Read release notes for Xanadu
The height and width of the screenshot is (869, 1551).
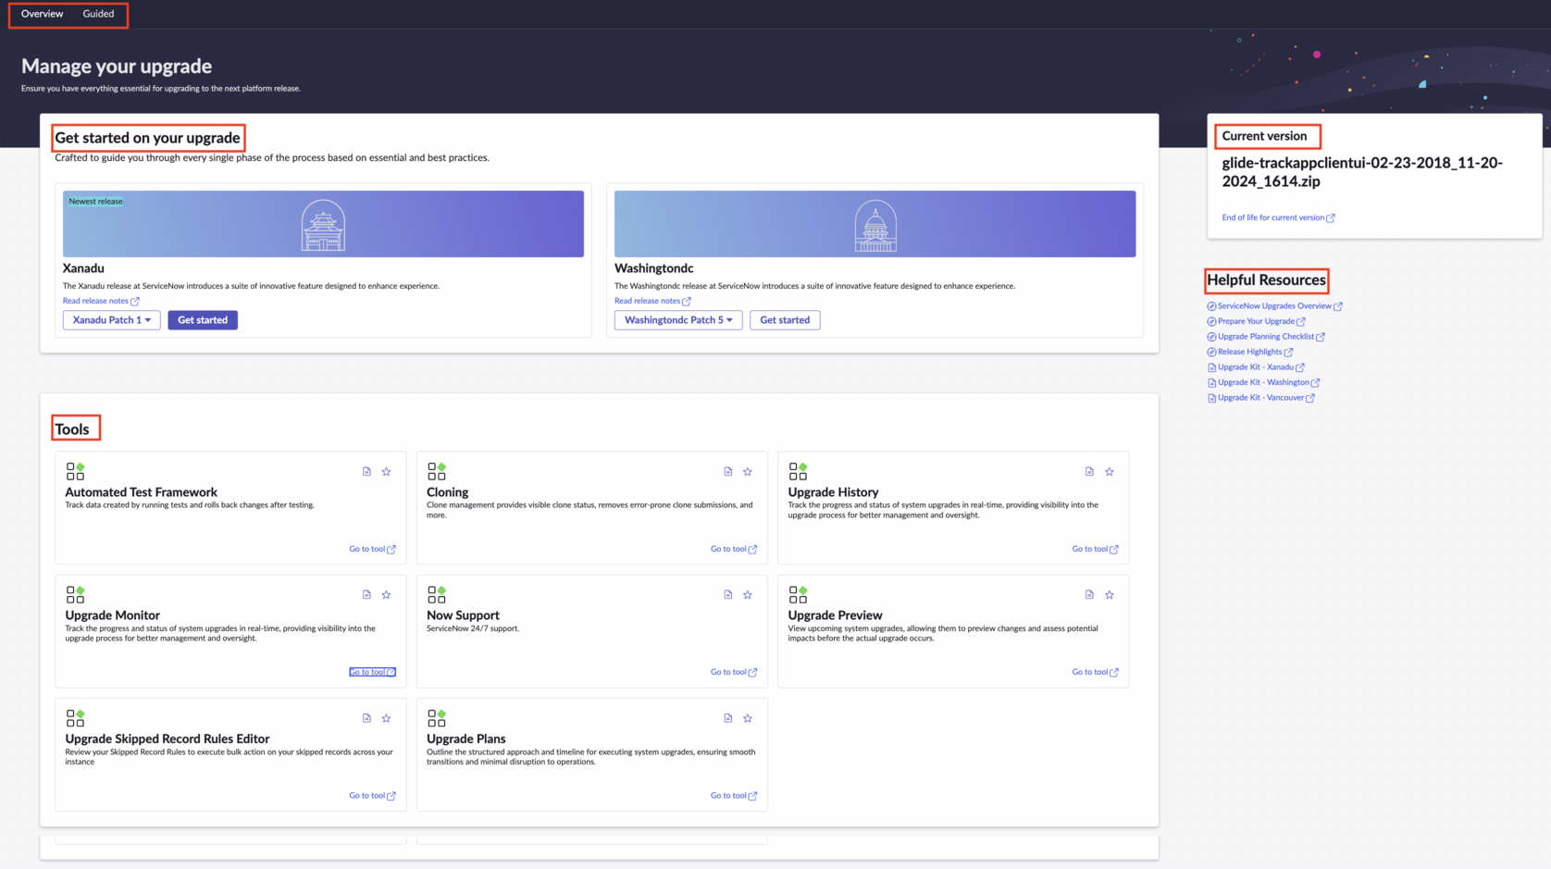[101, 301]
